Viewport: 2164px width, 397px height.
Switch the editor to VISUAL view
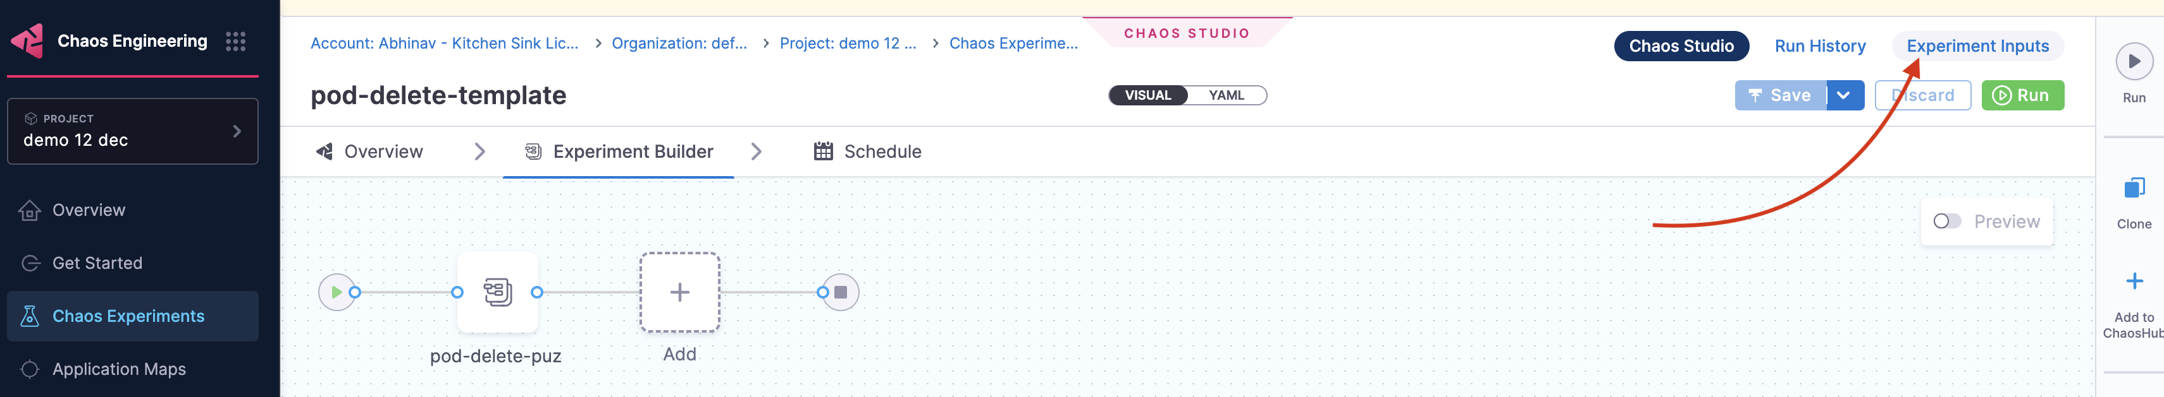point(1147,95)
